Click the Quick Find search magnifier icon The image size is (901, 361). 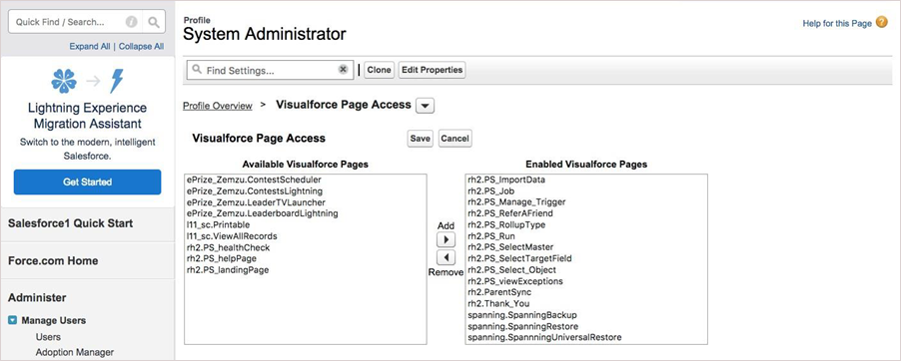(x=154, y=22)
